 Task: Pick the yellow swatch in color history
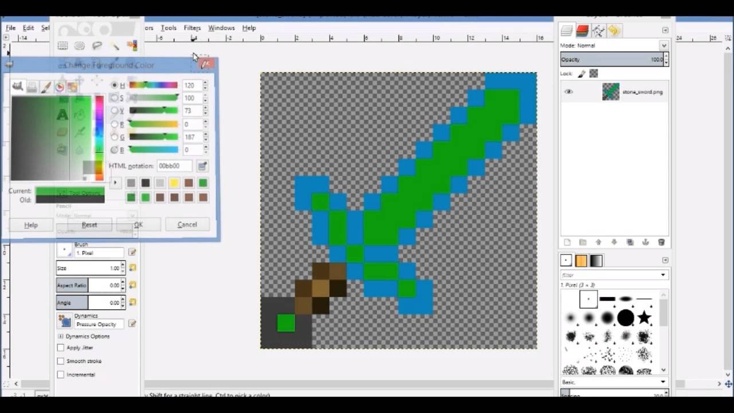coord(174,183)
